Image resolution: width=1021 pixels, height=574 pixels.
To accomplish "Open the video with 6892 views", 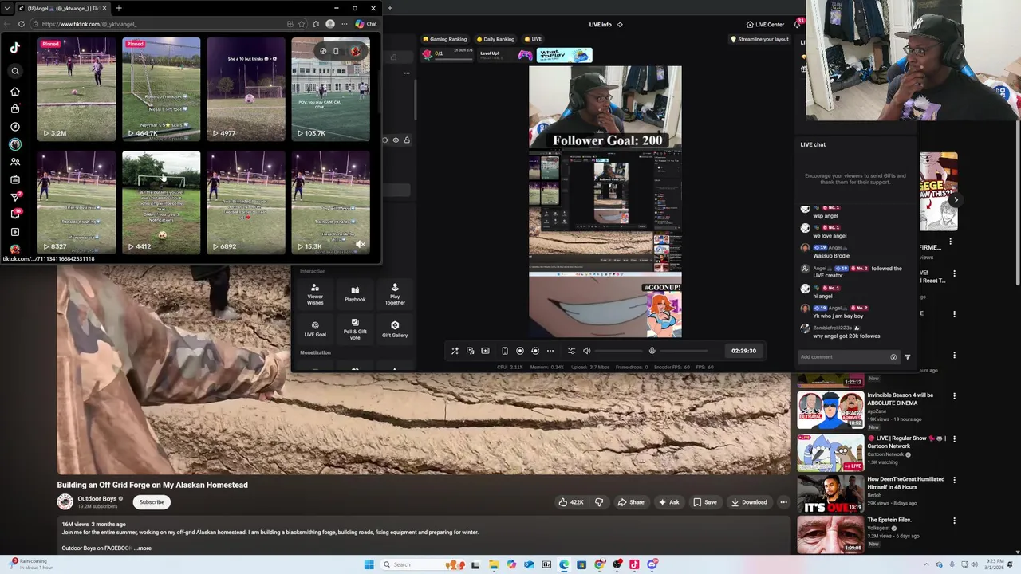I will (x=246, y=202).
